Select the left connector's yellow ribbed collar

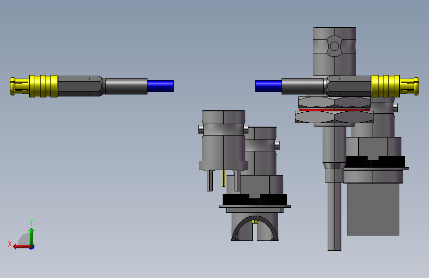click(44, 86)
